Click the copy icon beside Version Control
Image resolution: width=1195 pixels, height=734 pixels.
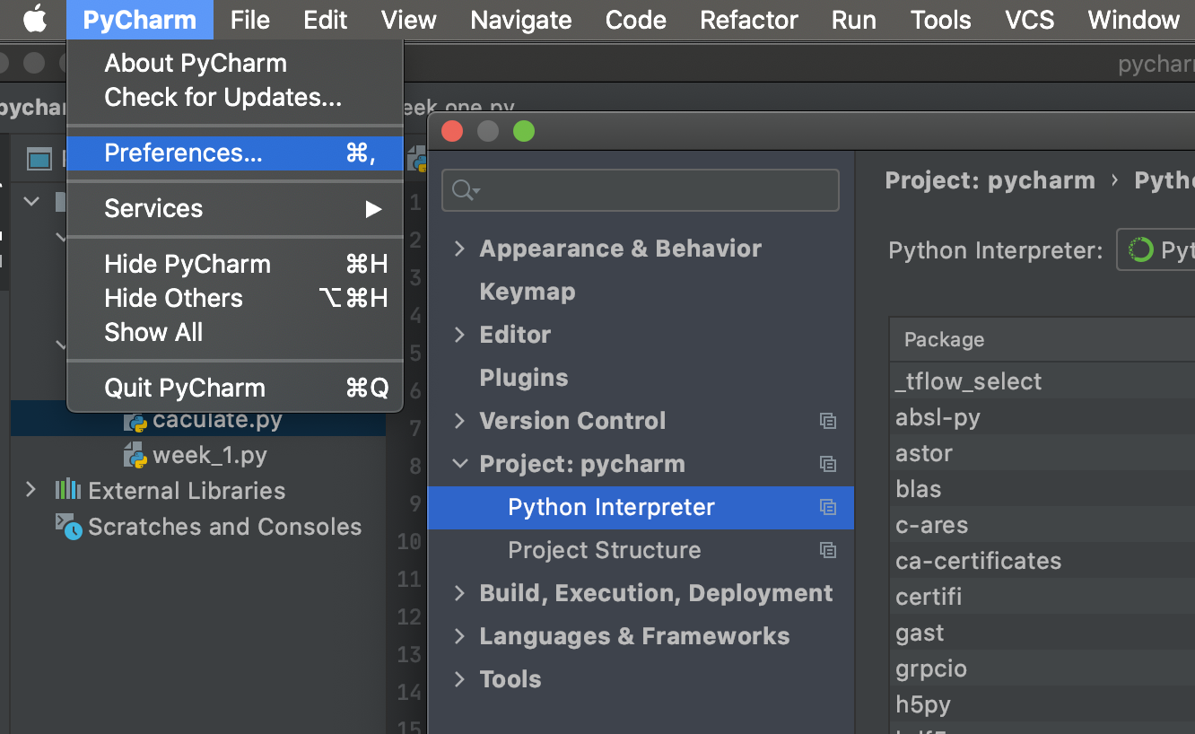coord(828,421)
